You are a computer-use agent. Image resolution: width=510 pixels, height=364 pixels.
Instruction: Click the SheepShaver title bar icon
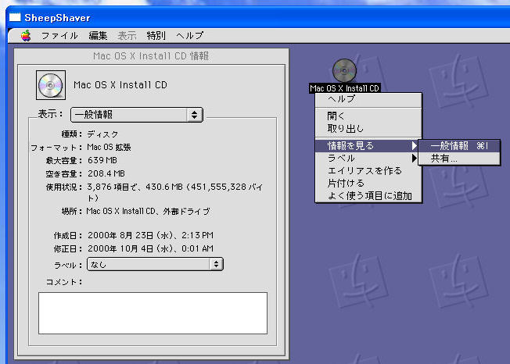pos(15,17)
